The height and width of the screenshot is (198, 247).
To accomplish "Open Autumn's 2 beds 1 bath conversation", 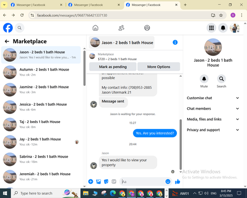I will point(41,72).
